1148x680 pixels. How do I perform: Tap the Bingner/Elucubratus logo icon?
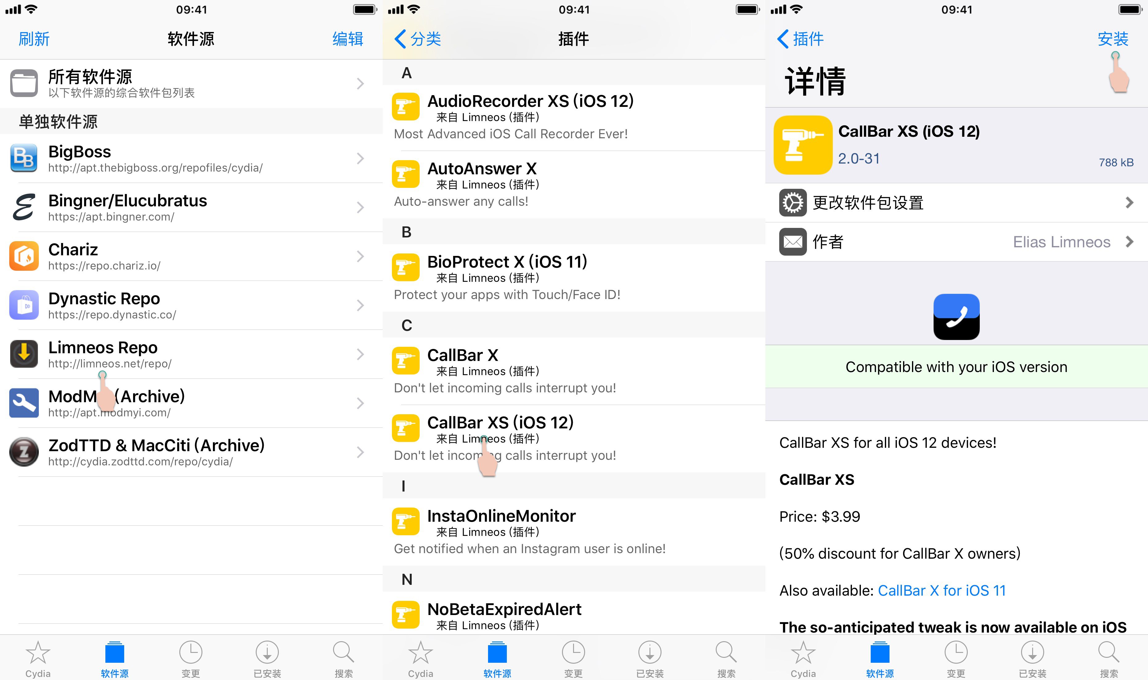24,207
